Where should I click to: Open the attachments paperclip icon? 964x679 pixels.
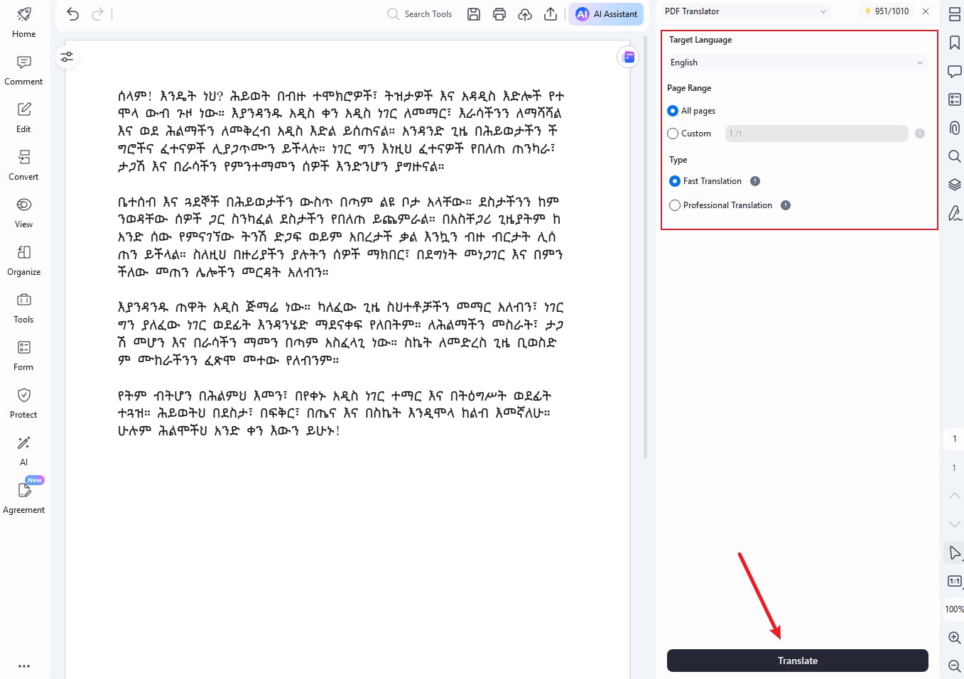click(955, 128)
